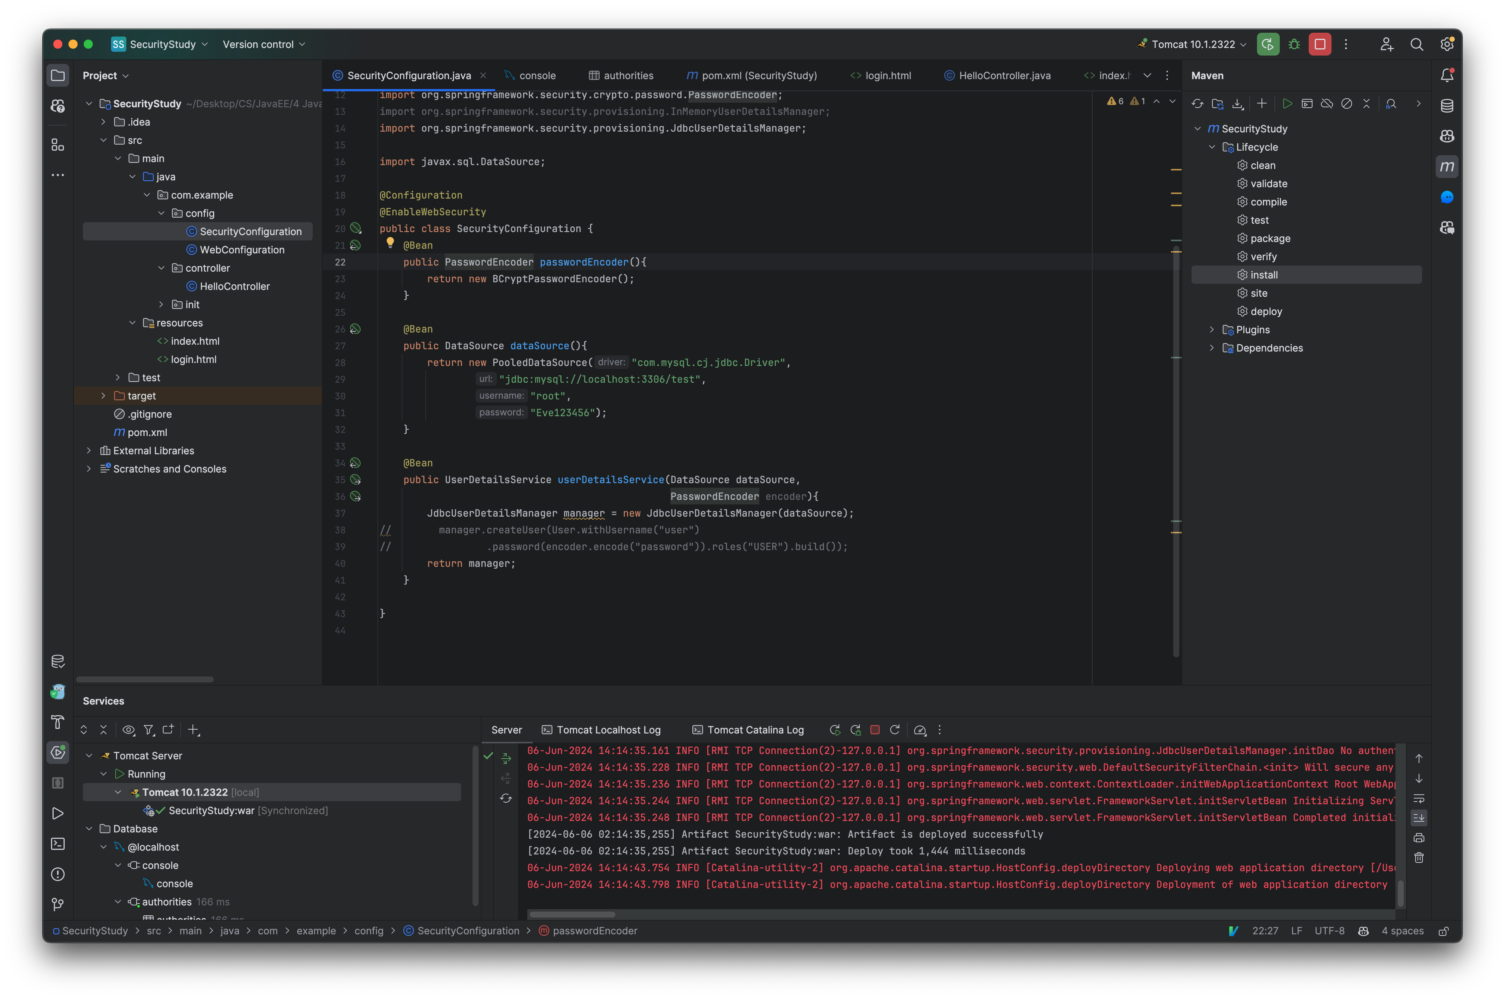1505x999 pixels.
Task: Open the Database tool window
Action: tap(58, 661)
